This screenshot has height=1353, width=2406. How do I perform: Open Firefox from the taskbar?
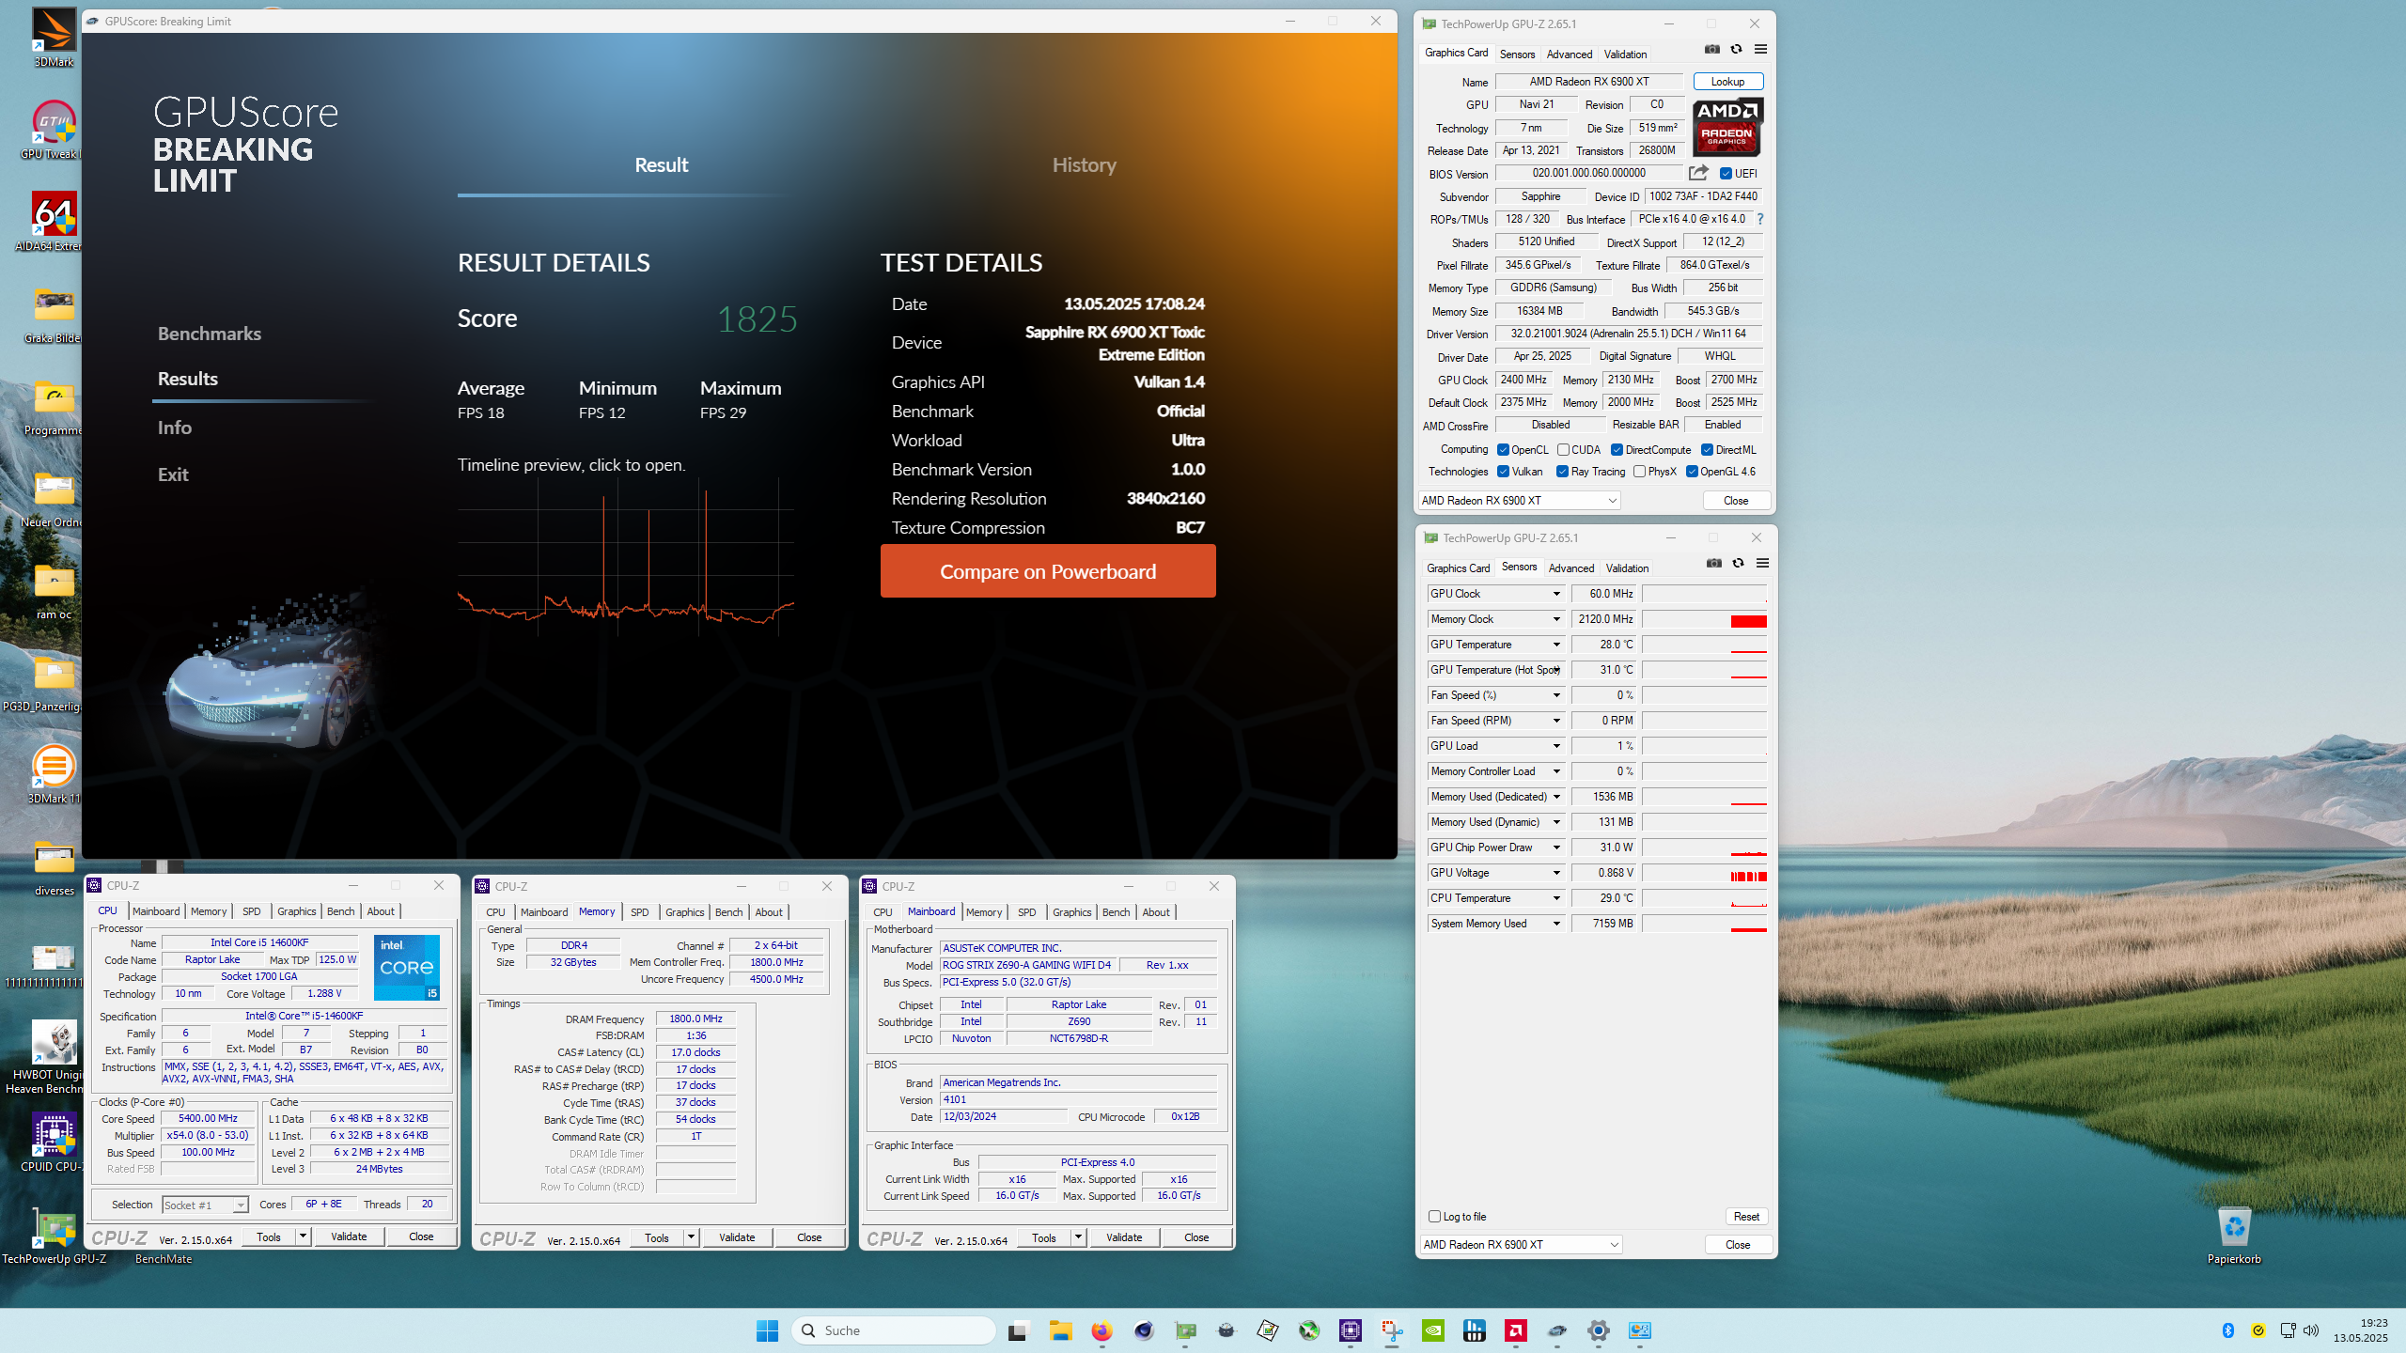(1101, 1330)
